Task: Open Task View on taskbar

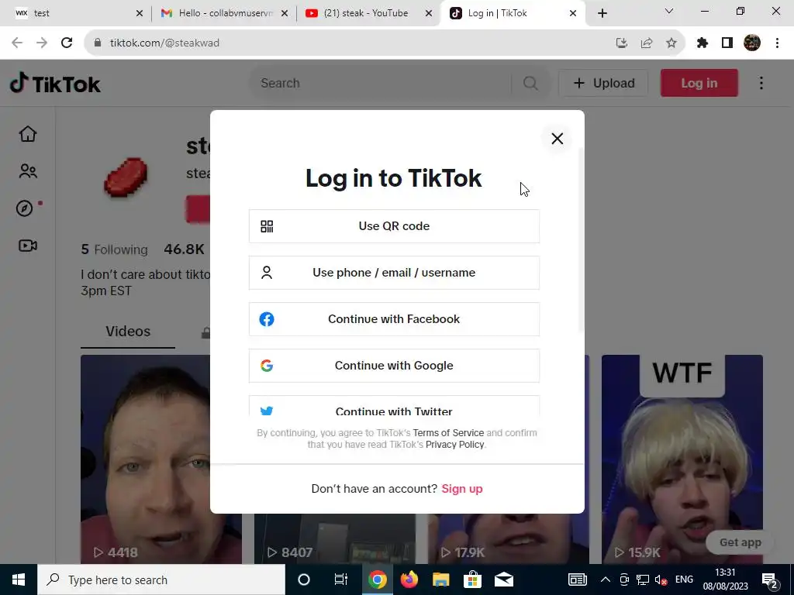Action: [341, 580]
